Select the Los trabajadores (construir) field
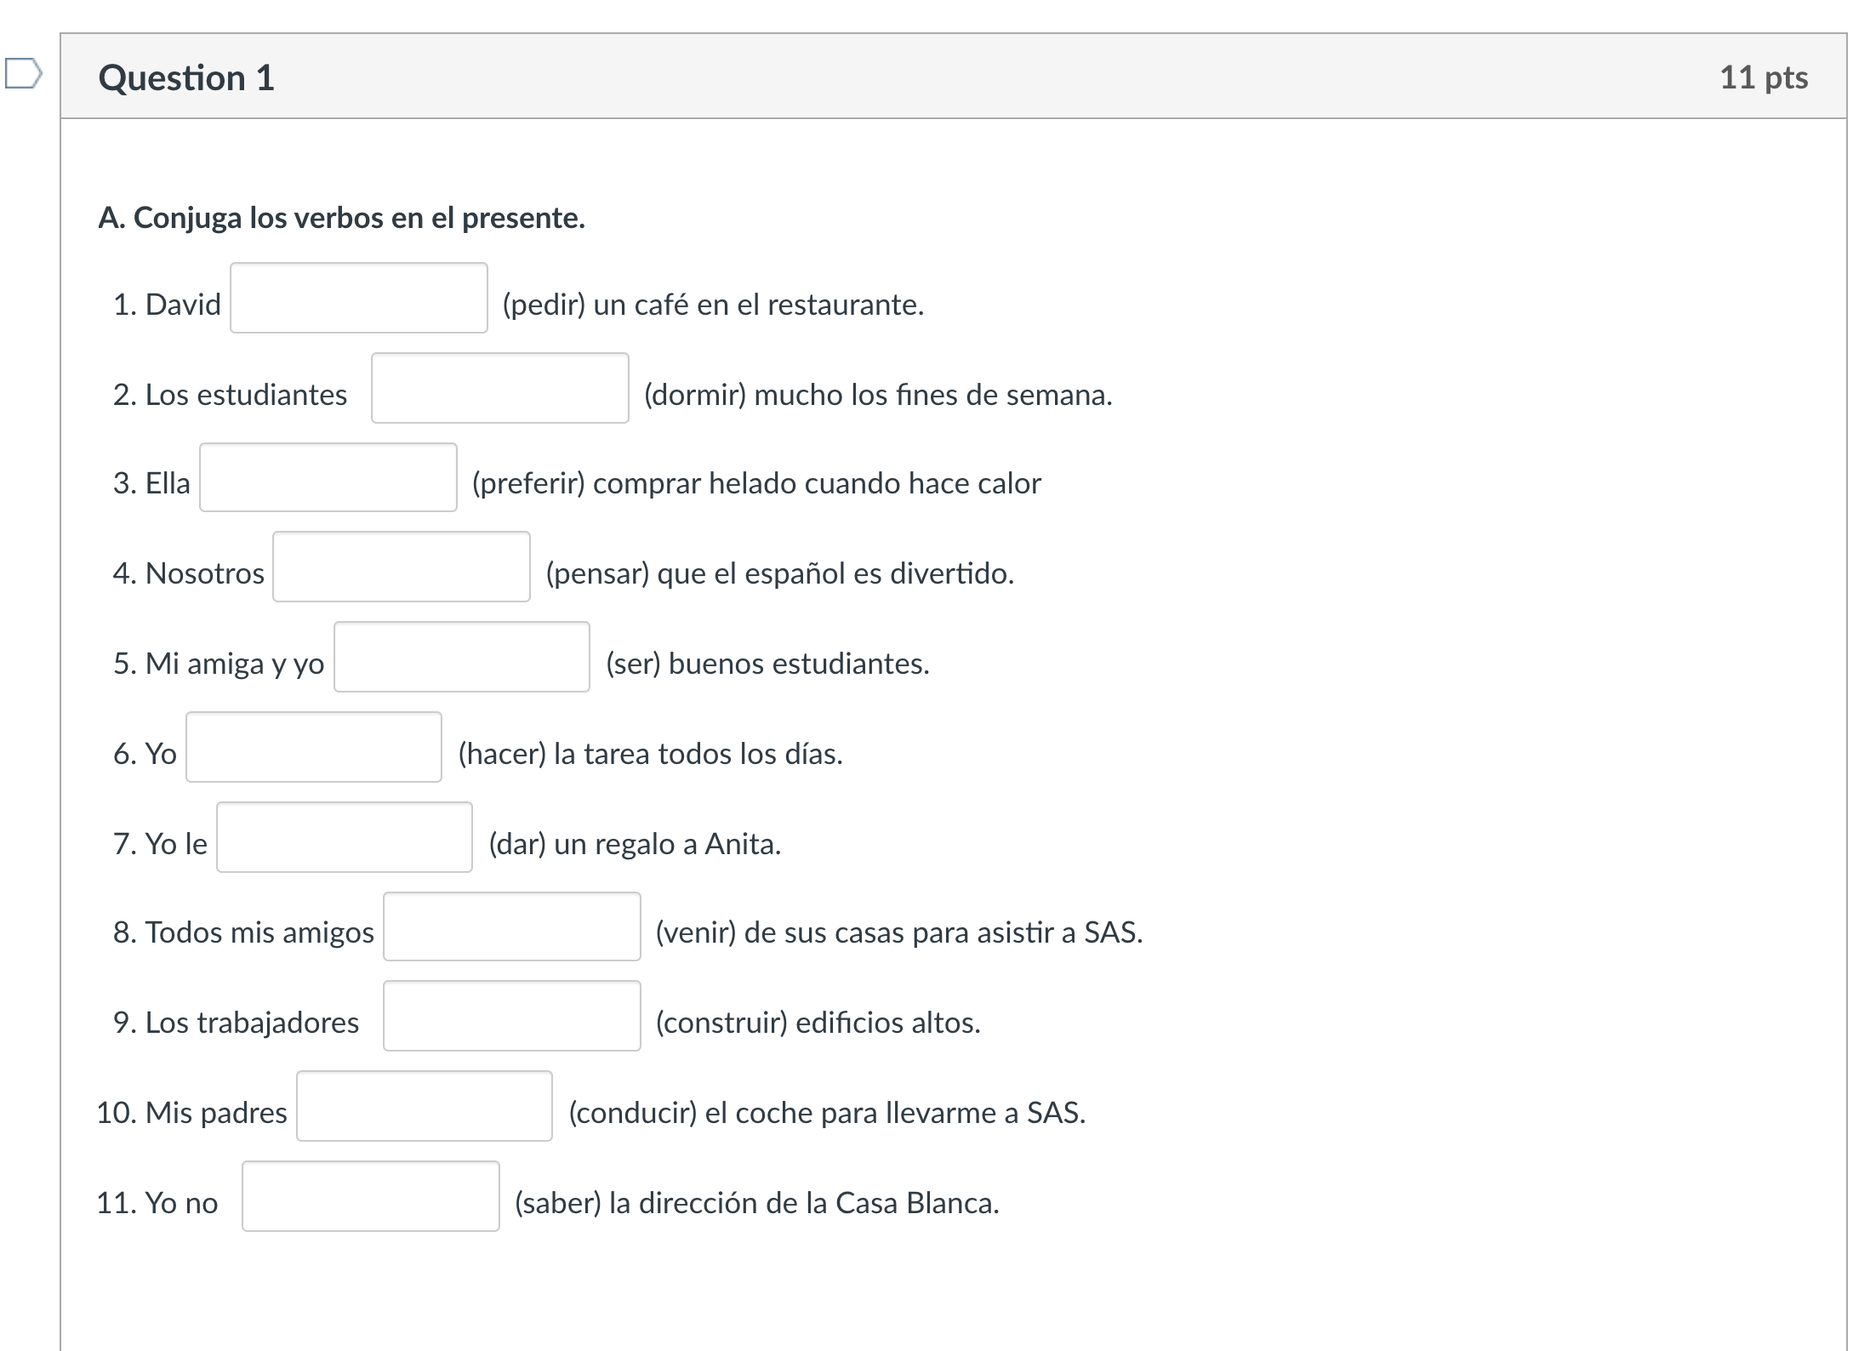 [511, 1017]
